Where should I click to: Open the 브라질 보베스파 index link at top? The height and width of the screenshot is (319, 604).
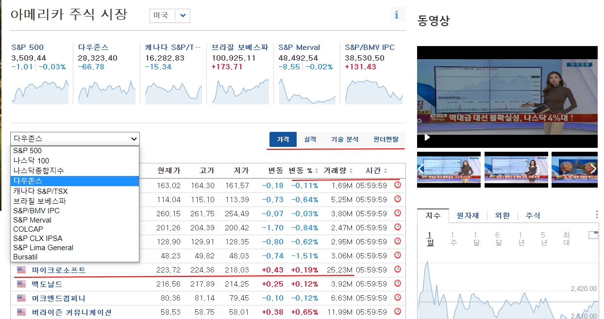pos(240,48)
